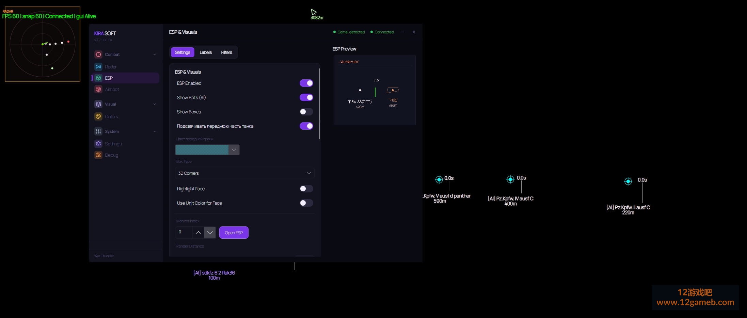Toggle the Подсвечивать переднюю часть танка switch
This screenshot has width=747, height=318.
[x=306, y=126]
